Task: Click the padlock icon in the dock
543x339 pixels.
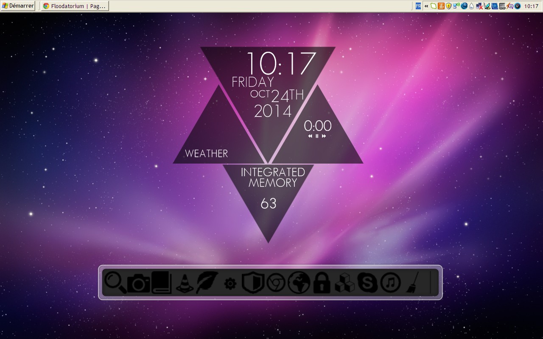Action: pos(322,283)
